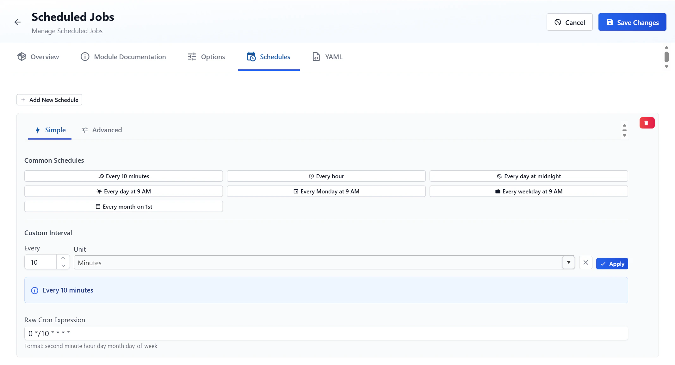Click the sun icon on 9 AM preset
The height and width of the screenshot is (365, 675).
(x=99, y=191)
